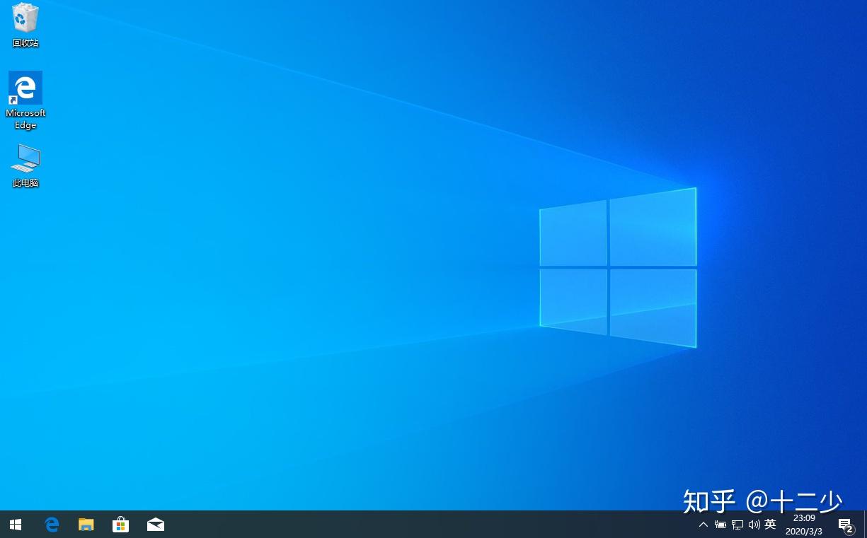Viewport: 867px width, 538px height.
Task: Select the 此电脑 (This PC) desktop icon
Action: 25,165
